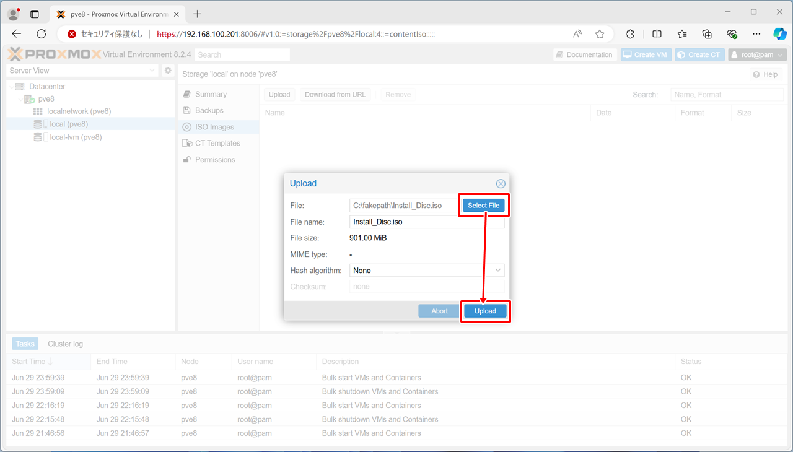Open the Hash algorithm dropdown
This screenshot has width=793, height=452.
click(497, 271)
